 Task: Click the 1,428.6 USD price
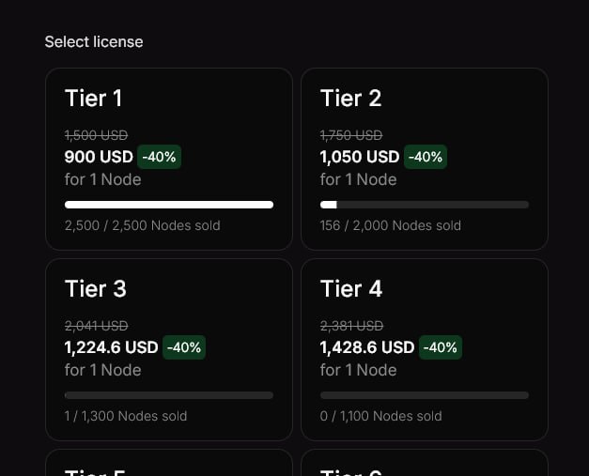coord(367,347)
